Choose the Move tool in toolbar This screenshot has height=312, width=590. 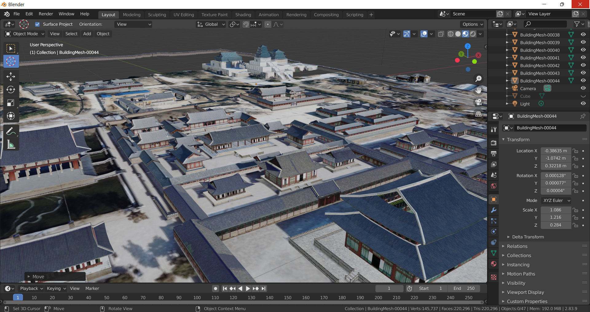tap(11, 76)
